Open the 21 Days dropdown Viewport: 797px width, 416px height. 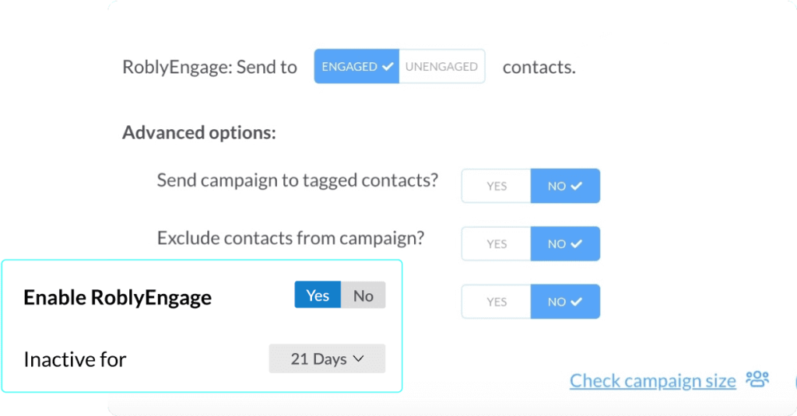[327, 358]
